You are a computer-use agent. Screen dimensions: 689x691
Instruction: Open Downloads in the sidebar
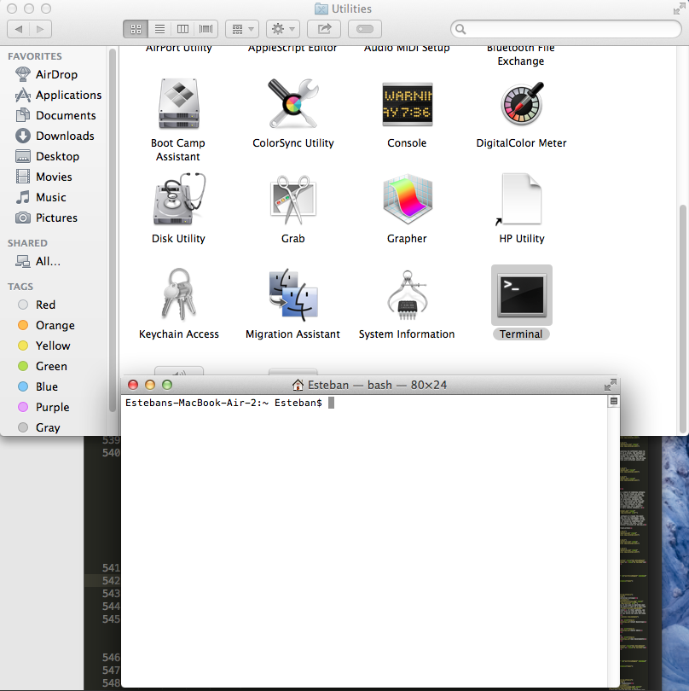[x=55, y=136]
